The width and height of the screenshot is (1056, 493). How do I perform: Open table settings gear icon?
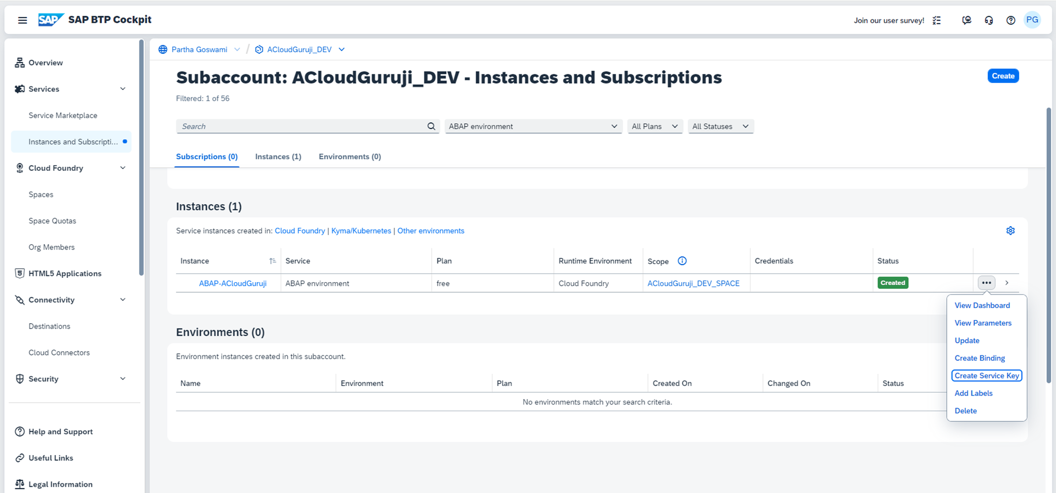(1010, 231)
